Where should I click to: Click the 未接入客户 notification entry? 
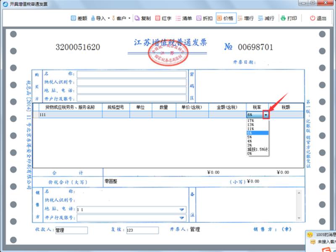[323, 242]
